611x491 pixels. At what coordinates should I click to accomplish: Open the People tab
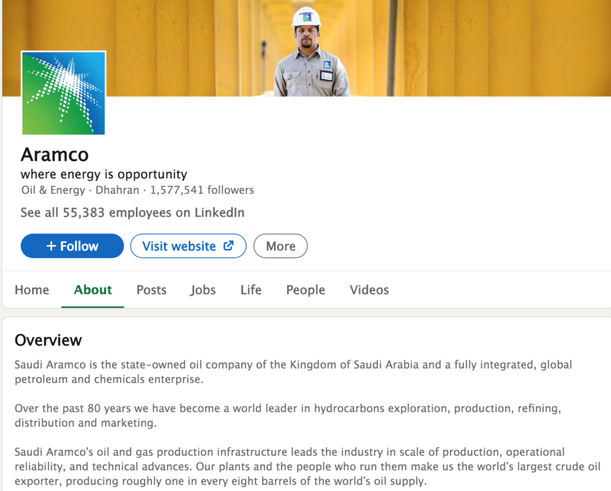[x=305, y=290]
